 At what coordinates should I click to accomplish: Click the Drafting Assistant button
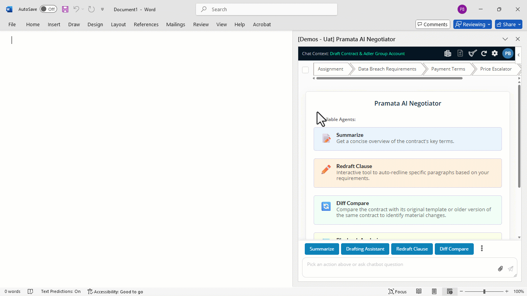click(365, 249)
